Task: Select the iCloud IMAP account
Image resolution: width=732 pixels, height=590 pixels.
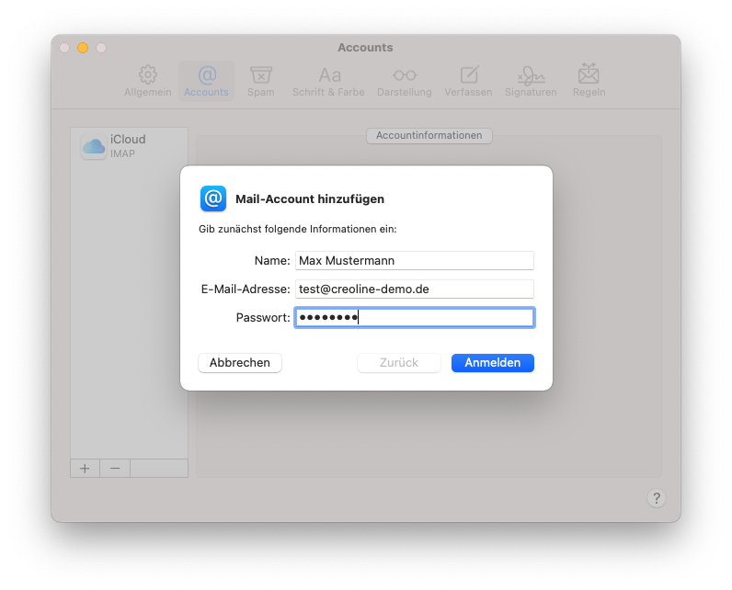Action: pos(130,146)
